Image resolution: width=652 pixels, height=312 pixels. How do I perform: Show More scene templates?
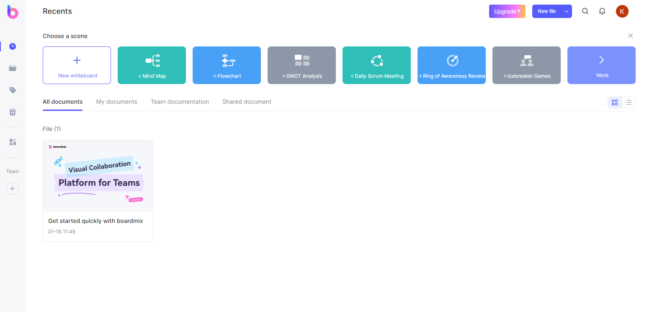pyautogui.click(x=601, y=65)
